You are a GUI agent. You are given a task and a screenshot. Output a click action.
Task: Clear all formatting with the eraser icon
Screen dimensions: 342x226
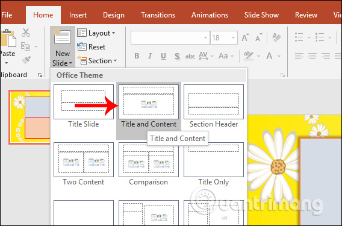[x=276, y=37]
